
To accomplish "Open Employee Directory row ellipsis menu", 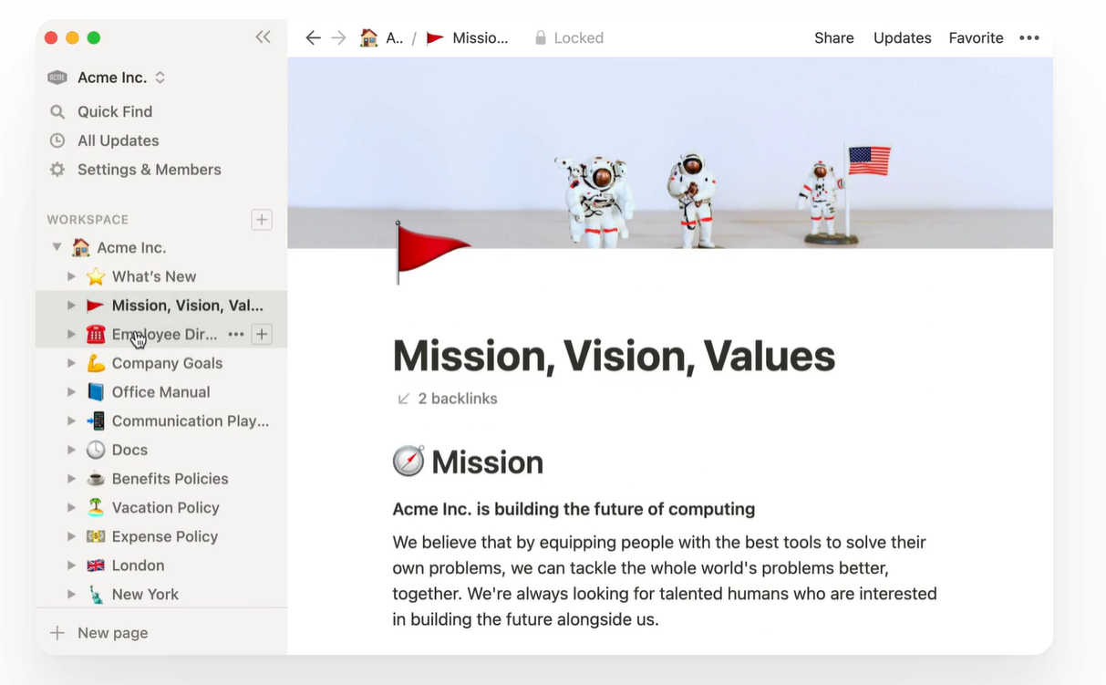I will (x=236, y=335).
